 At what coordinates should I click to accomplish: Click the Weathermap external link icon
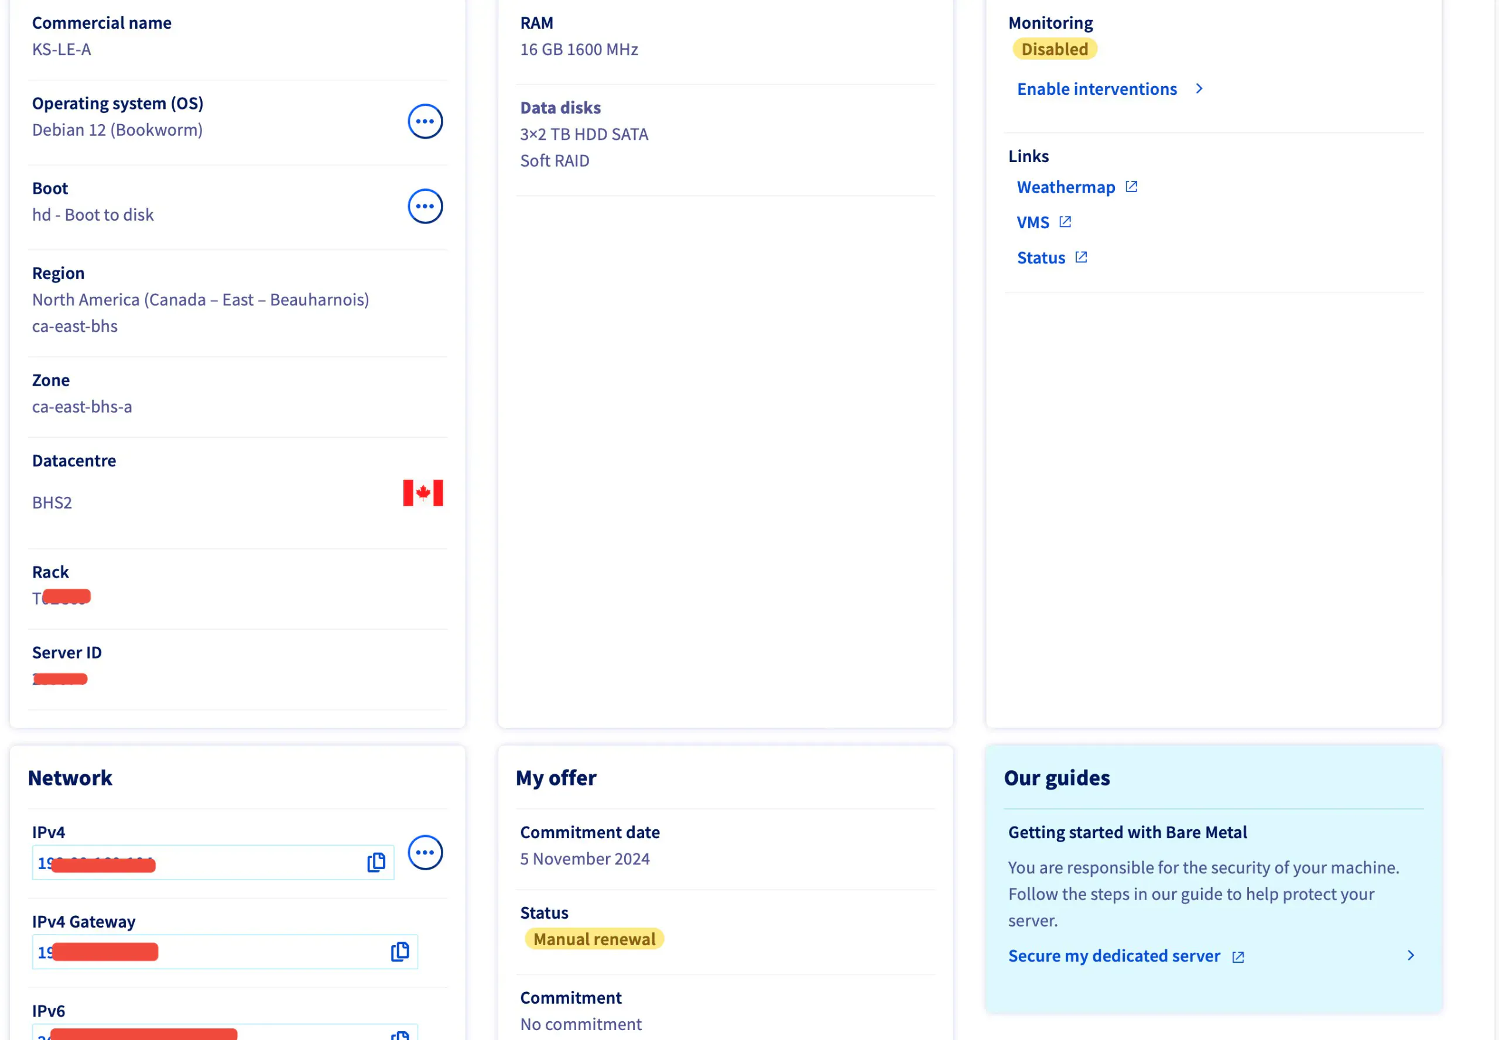click(1131, 186)
